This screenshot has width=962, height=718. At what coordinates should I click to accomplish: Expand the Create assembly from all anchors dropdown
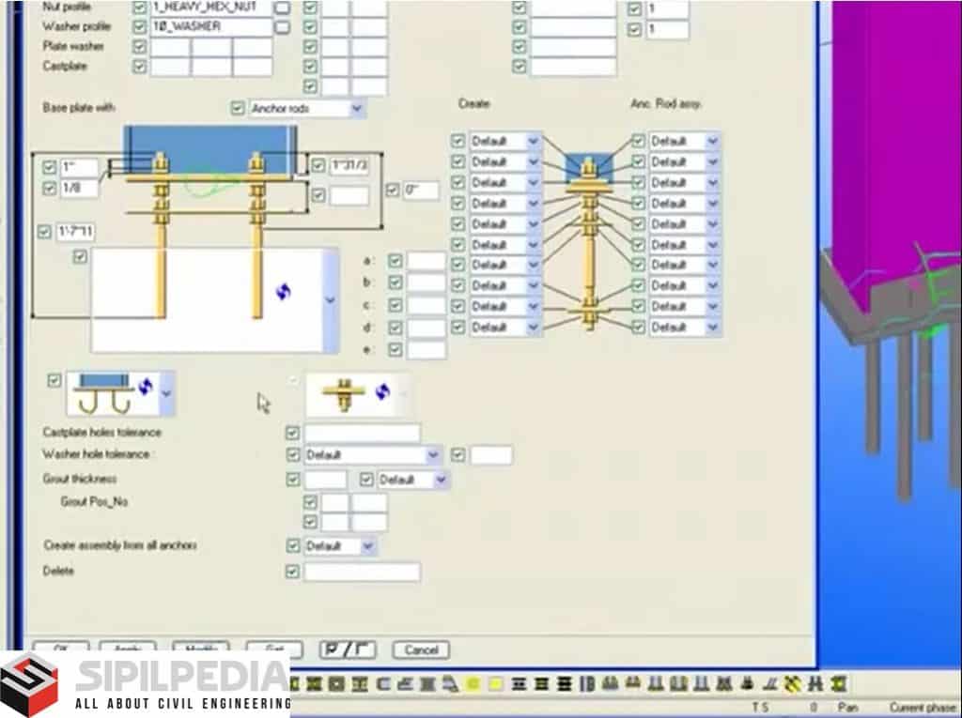[x=367, y=545]
